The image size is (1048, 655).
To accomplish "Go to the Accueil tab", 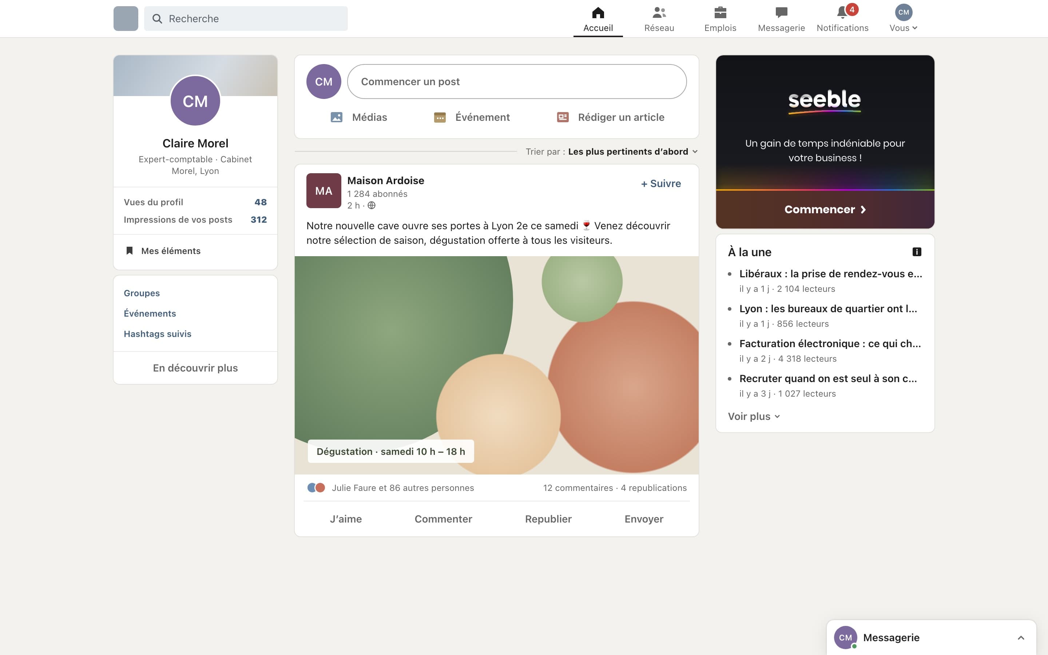I will coord(598,19).
